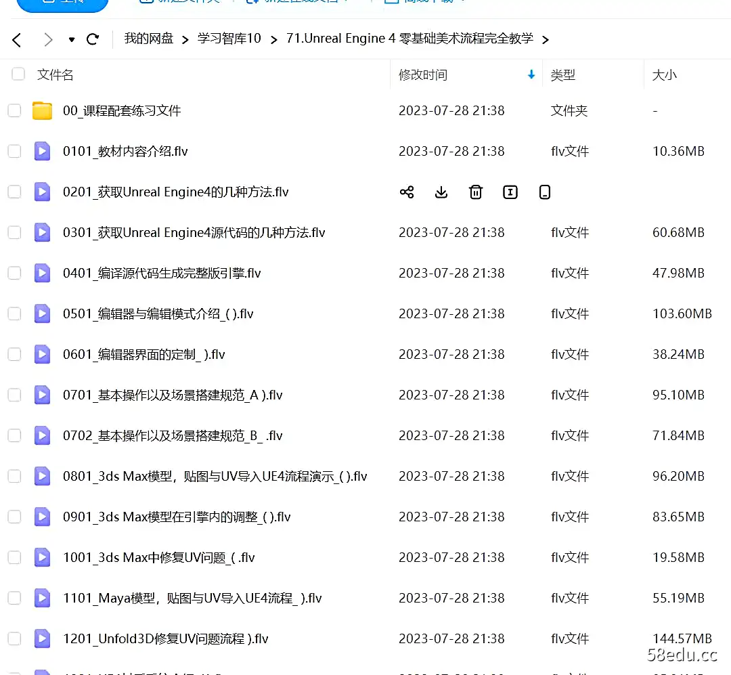This screenshot has height=675, width=731.
Task: Open 学习智库10 from the breadcrumb trail
Action: coord(230,39)
